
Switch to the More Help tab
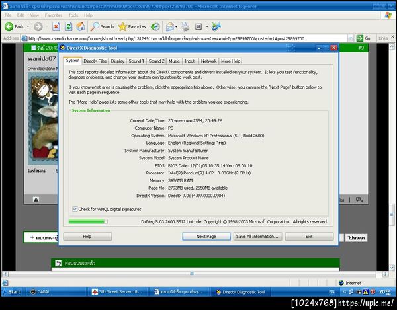pyautogui.click(x=231, y=61)
